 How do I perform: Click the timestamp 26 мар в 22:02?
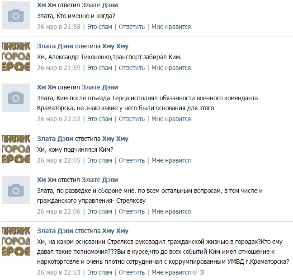[x=59, y=119]
